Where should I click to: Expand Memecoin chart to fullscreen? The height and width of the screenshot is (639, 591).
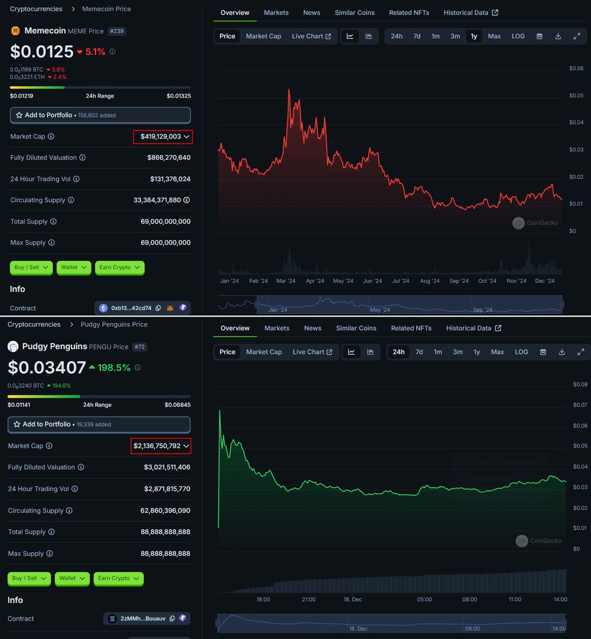tap(577, 36)
